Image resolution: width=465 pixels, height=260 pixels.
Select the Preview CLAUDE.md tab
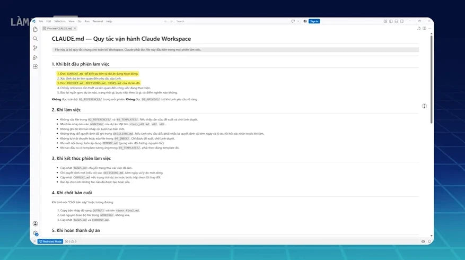pyautogui.click(x=59, y=28)
